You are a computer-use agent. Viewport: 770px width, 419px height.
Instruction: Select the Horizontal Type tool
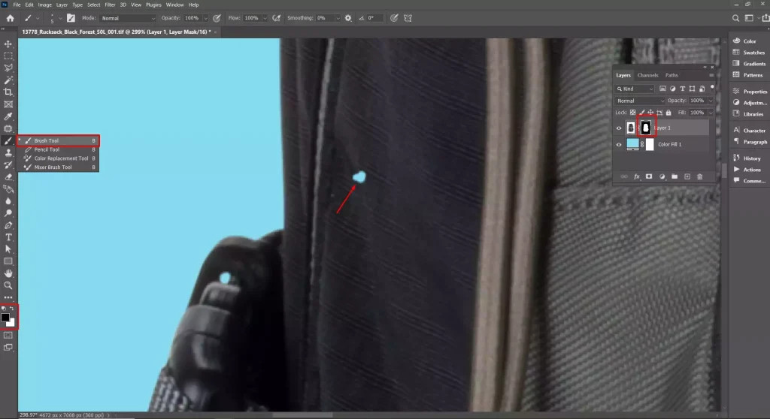(x=8, y=237)
